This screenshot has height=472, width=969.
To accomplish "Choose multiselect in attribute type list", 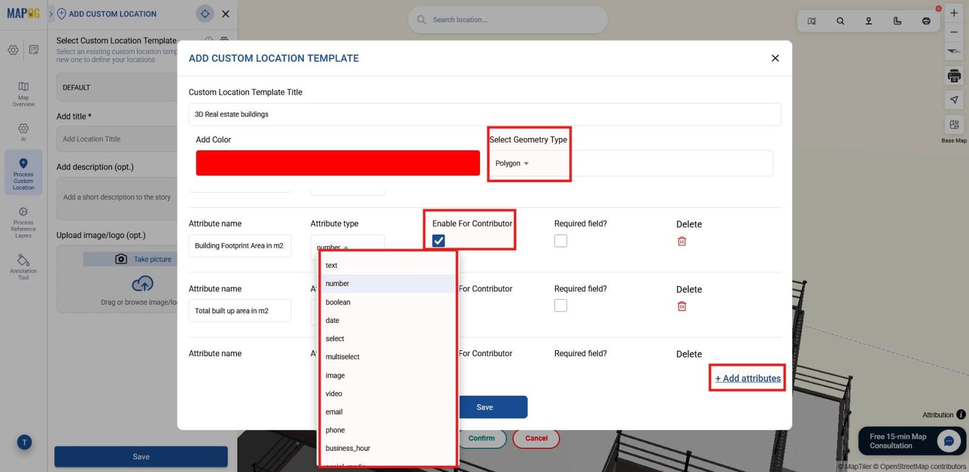I will [x=342, y=357].
